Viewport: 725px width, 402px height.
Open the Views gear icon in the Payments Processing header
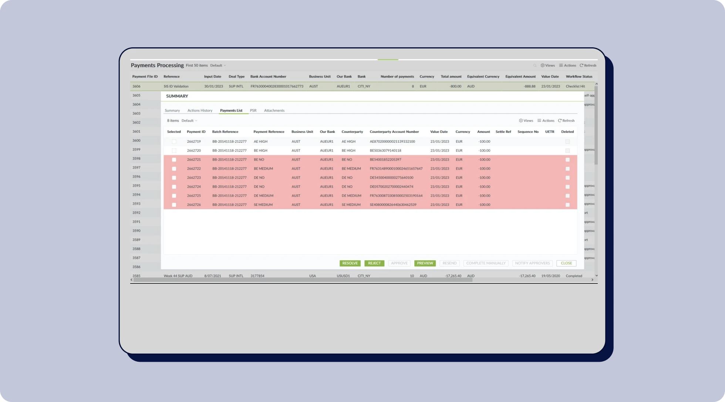click(x=542, y=65)
